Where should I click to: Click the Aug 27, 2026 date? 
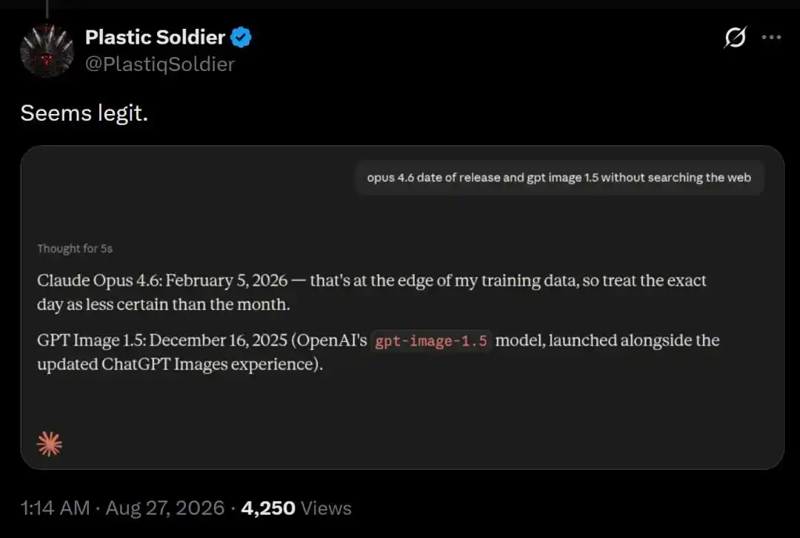click(164, 508)
